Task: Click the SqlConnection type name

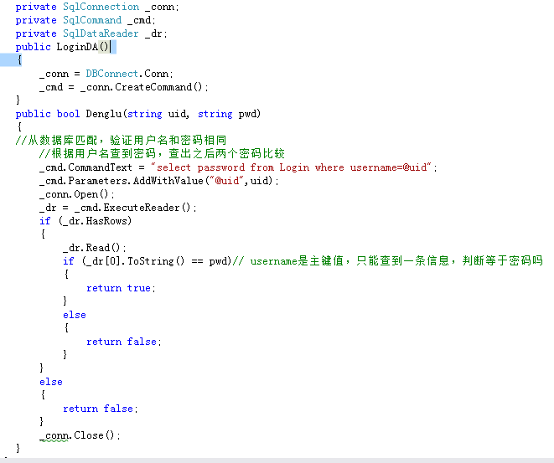Action: pos(101,7)
